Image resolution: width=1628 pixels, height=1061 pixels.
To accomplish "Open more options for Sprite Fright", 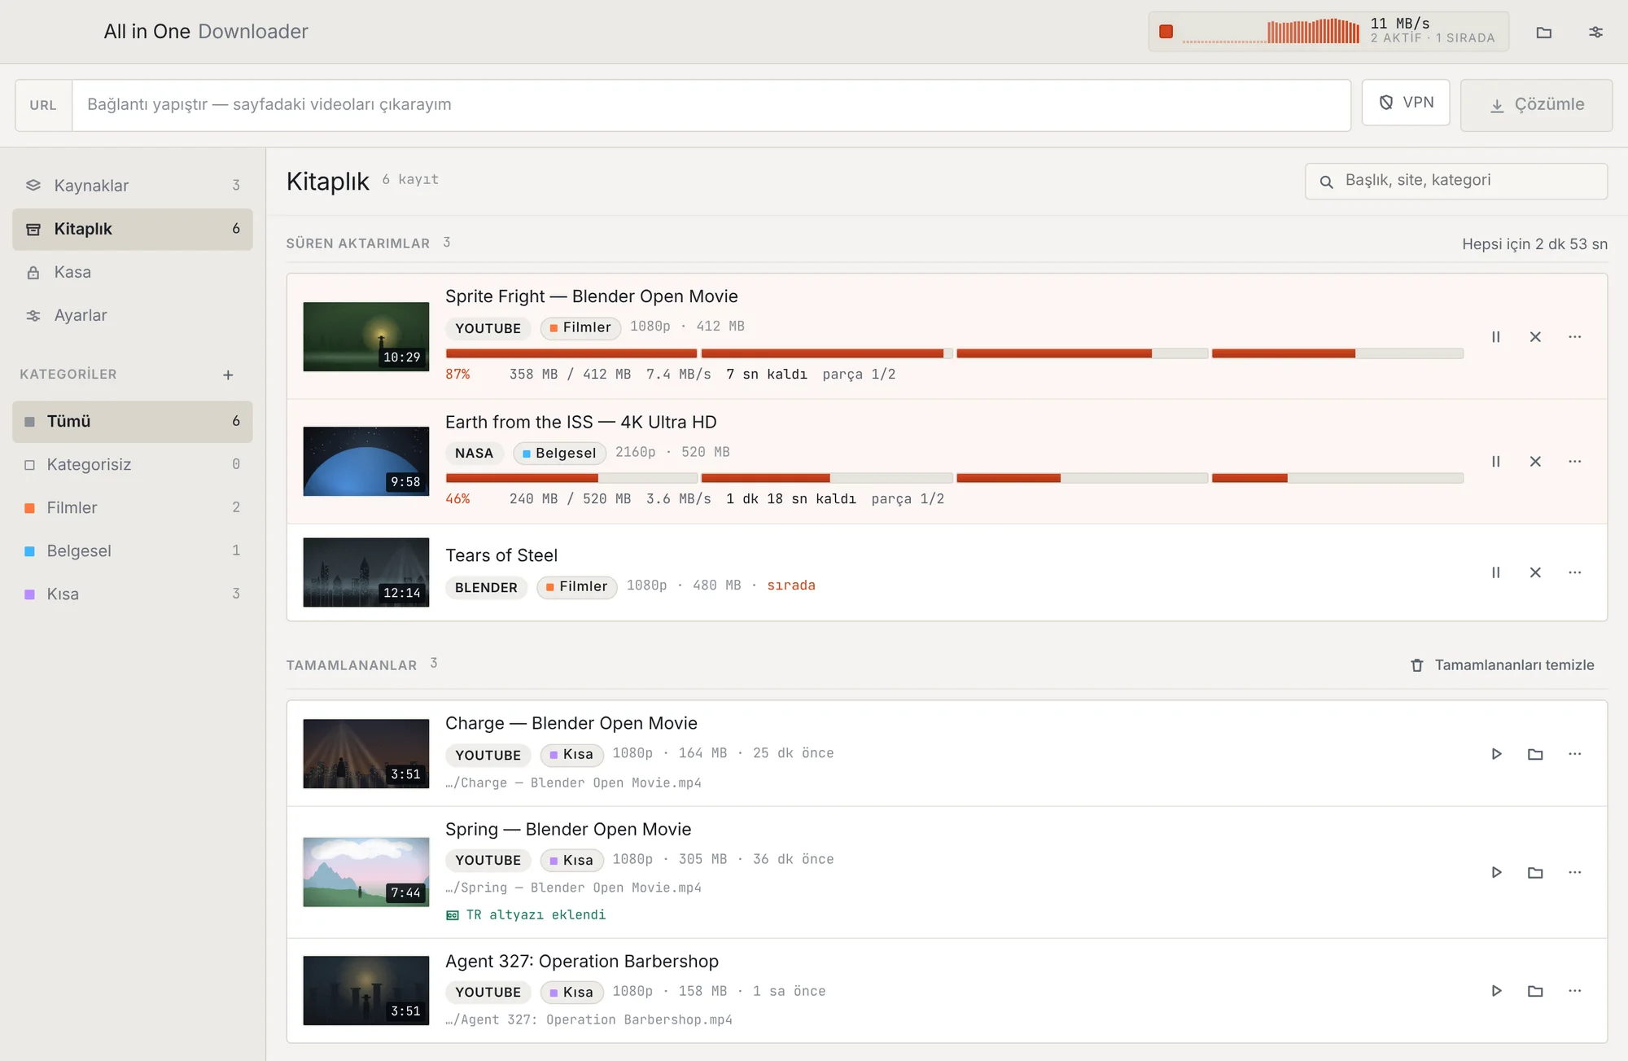I will [x=1575, y=337].
